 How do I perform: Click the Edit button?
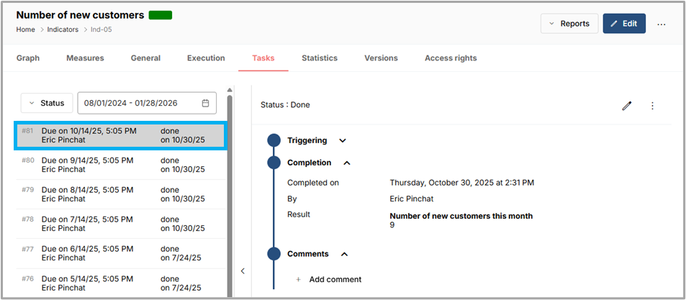(x=623, y=24)
